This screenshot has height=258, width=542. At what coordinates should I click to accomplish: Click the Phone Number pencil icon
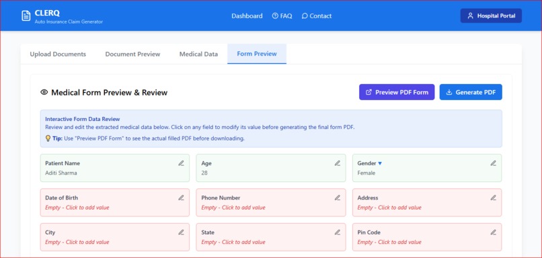pos(338,198)
